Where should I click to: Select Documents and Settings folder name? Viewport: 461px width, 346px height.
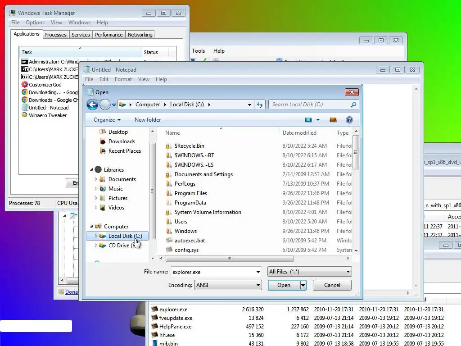click(x=203, y=174)
